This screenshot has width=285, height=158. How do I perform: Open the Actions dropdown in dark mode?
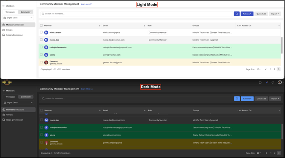point(247,99)
